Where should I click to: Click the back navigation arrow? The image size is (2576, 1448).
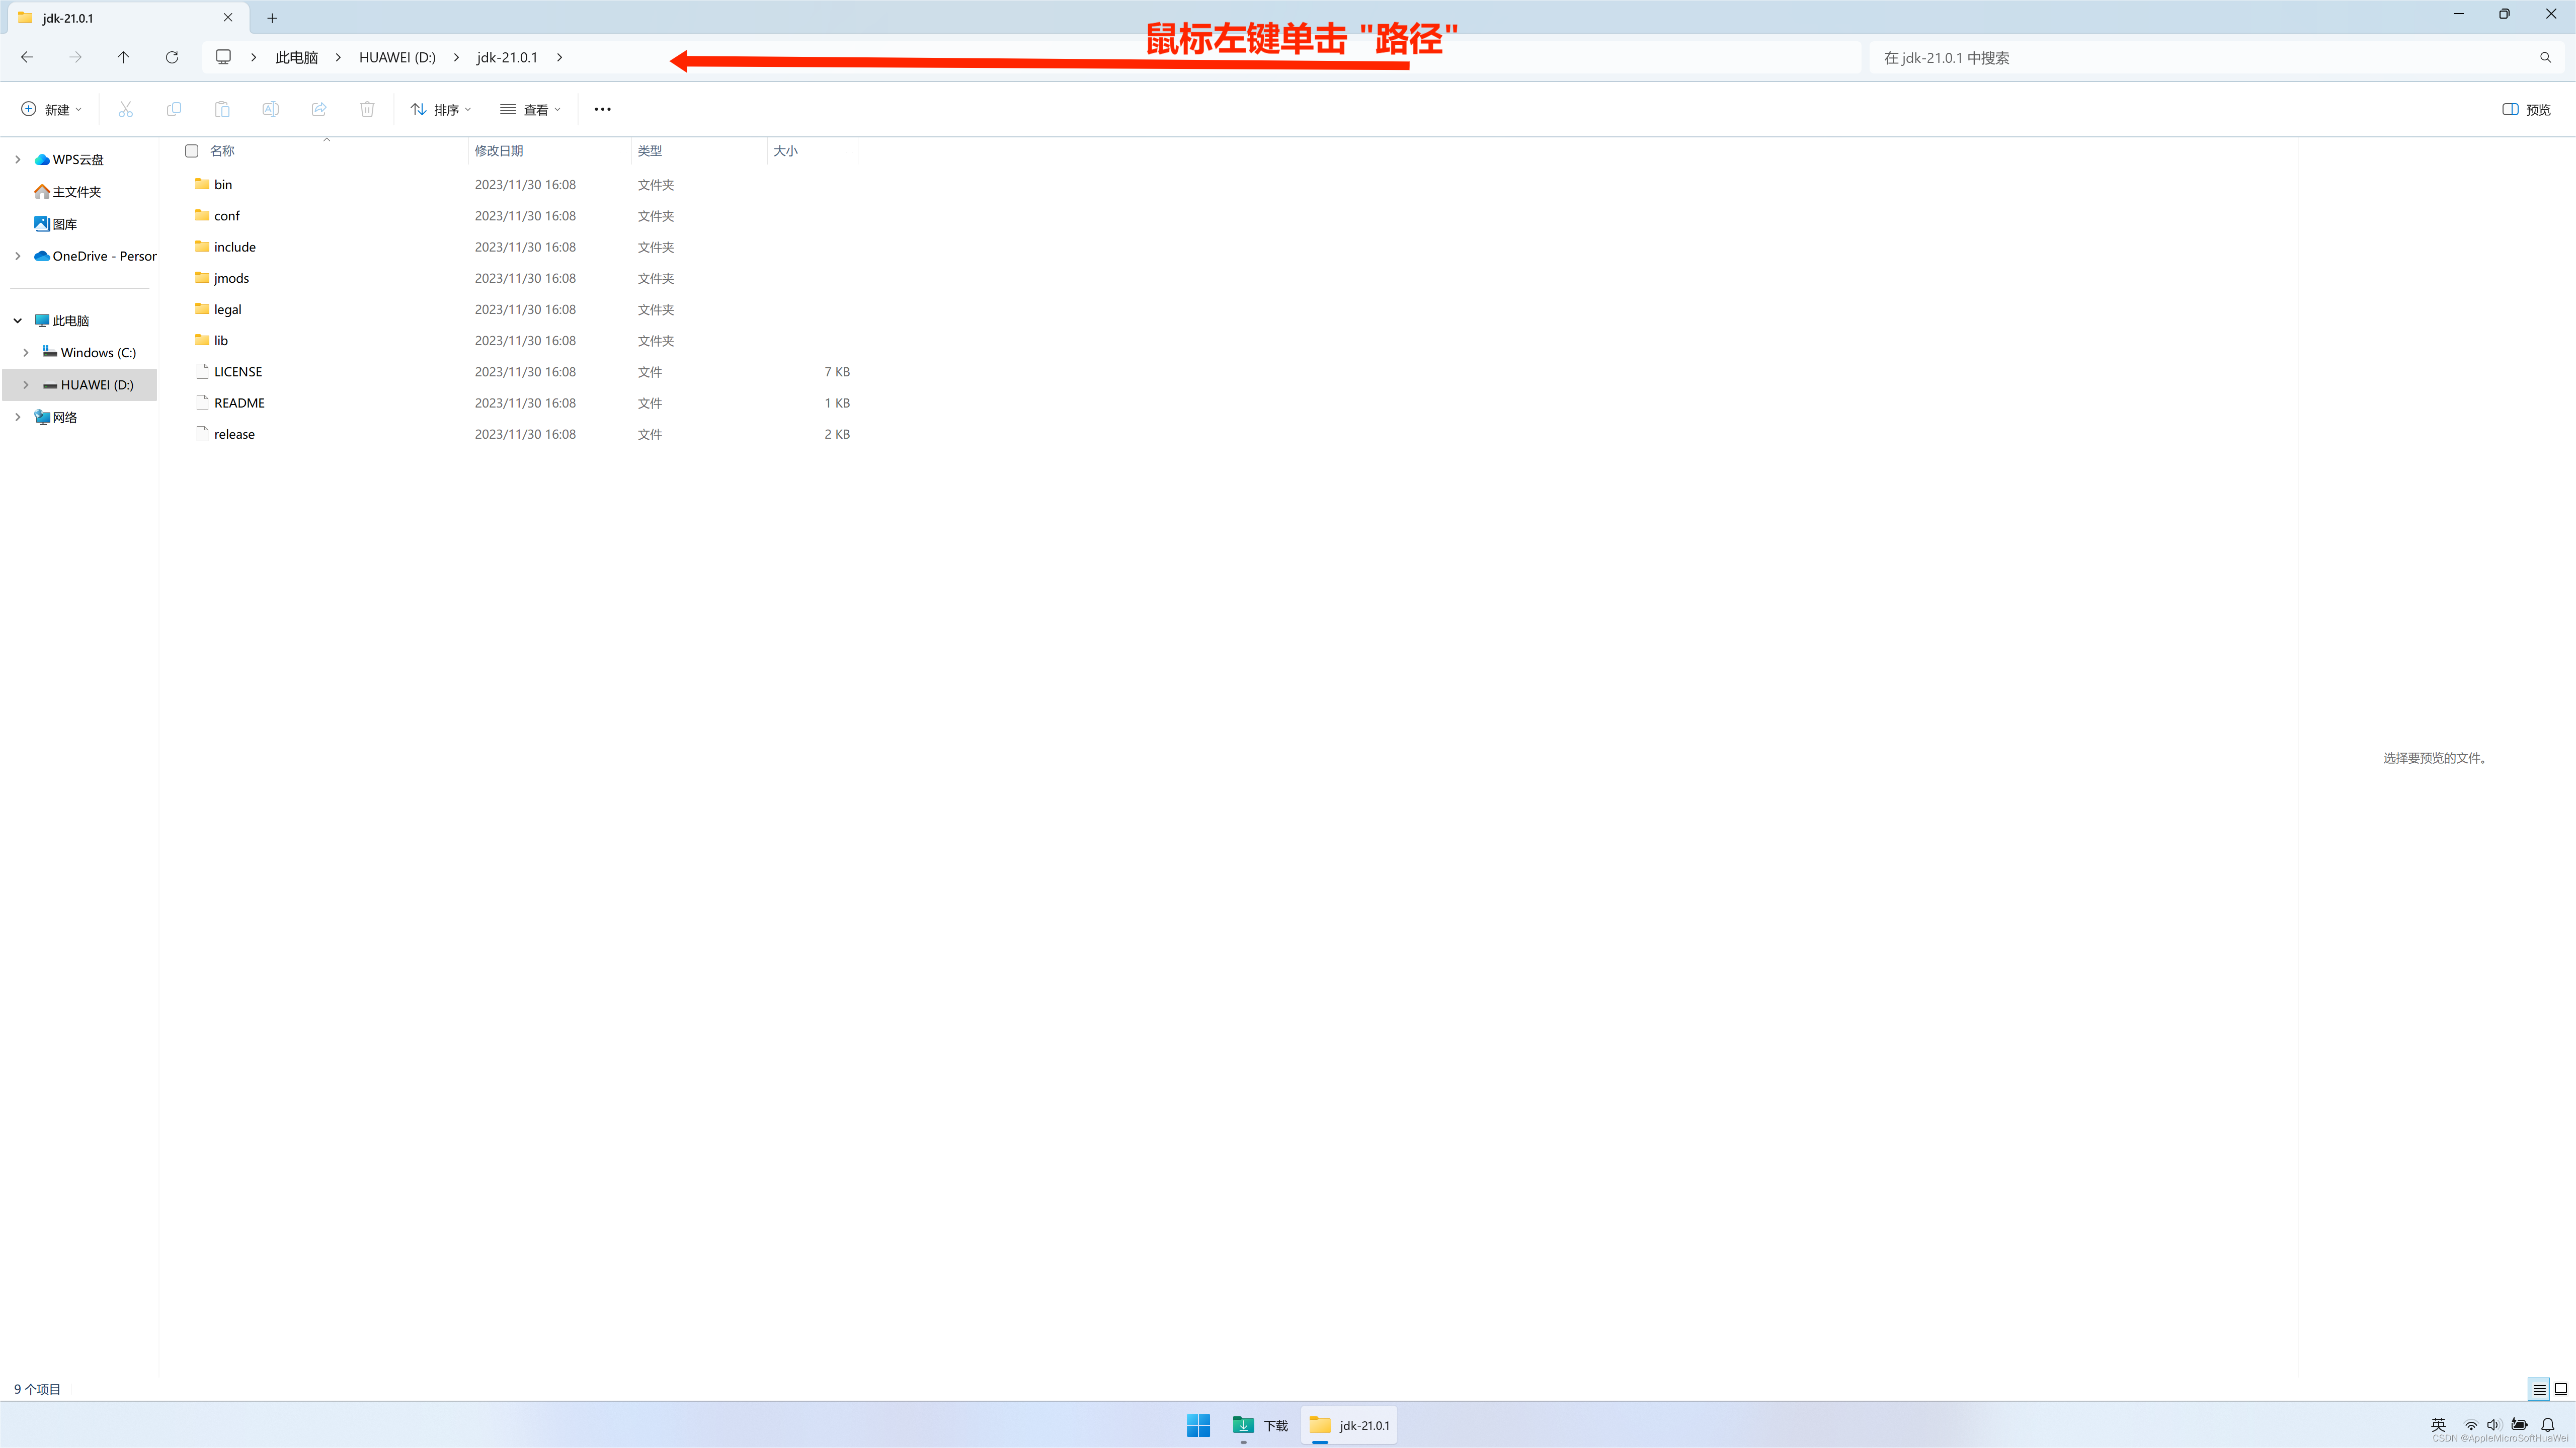click(27, 57)
